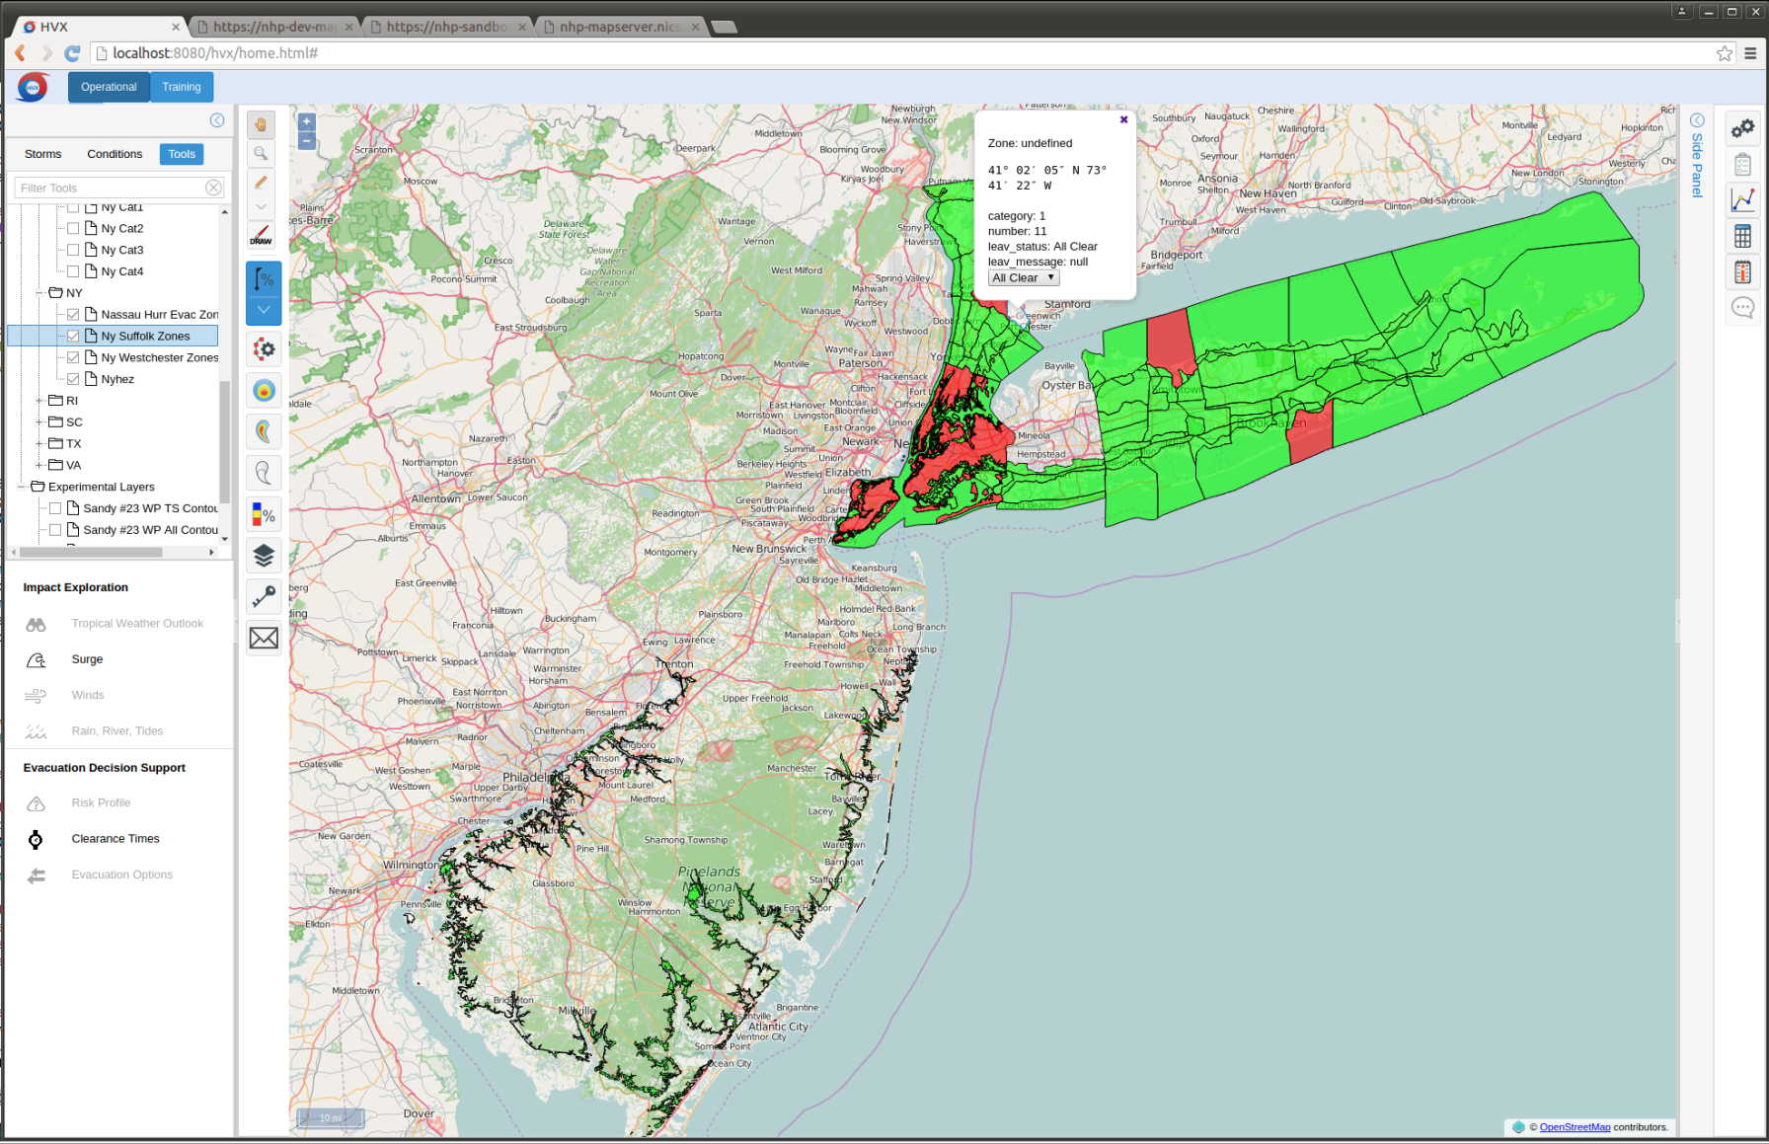Switch to the Training mode tab
The image size is (1769, 1144).
coord(182,87)
